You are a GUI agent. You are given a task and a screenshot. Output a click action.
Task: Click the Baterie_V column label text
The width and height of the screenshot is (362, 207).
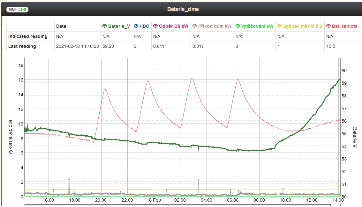[x=119, y=26]
